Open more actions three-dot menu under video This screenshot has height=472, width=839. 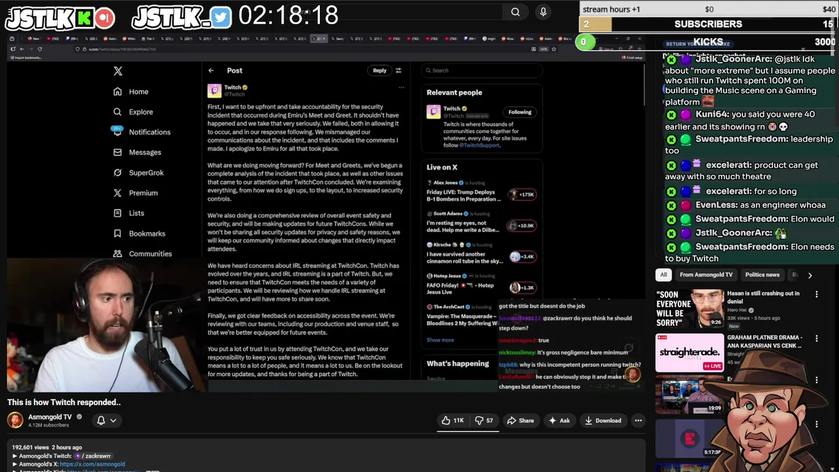click(x=639, y=420)
